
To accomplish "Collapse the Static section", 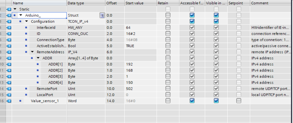I will pyautogui.click(x=15, y=9).
